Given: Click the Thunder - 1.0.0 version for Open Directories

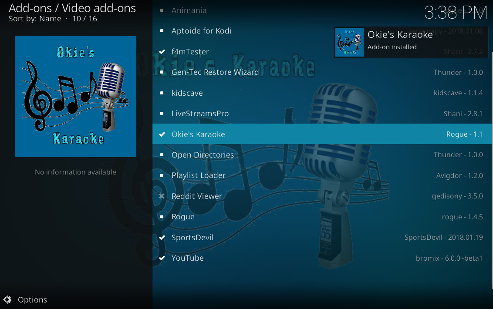Looking at the screenshot, I should (x=458, y=154).
